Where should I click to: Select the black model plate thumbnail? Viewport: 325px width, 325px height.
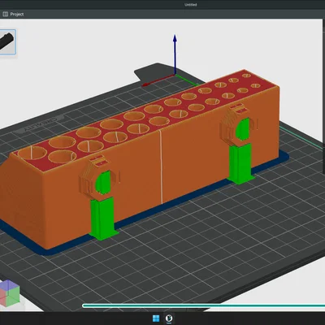(x=7, y=42)
